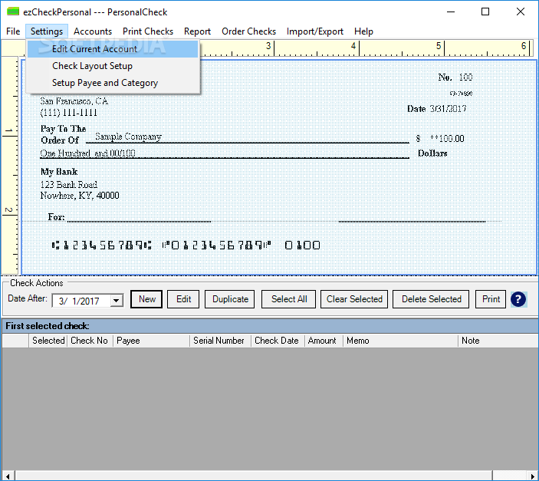
Task: Open the Print Checks menu
Action: tap(148, 31)
